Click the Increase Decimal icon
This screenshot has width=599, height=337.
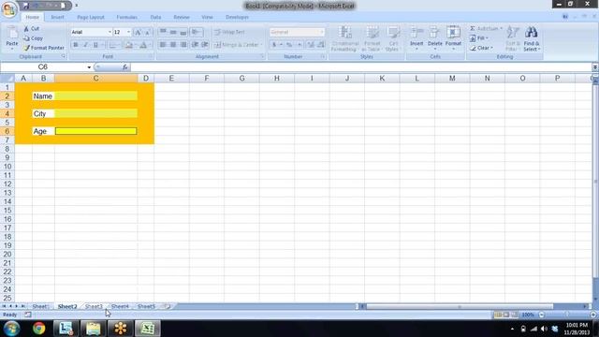[x=311, y=45]
